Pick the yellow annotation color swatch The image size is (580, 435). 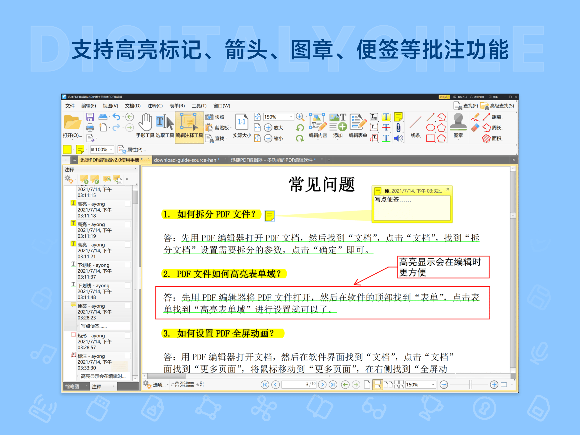point(67,149)
